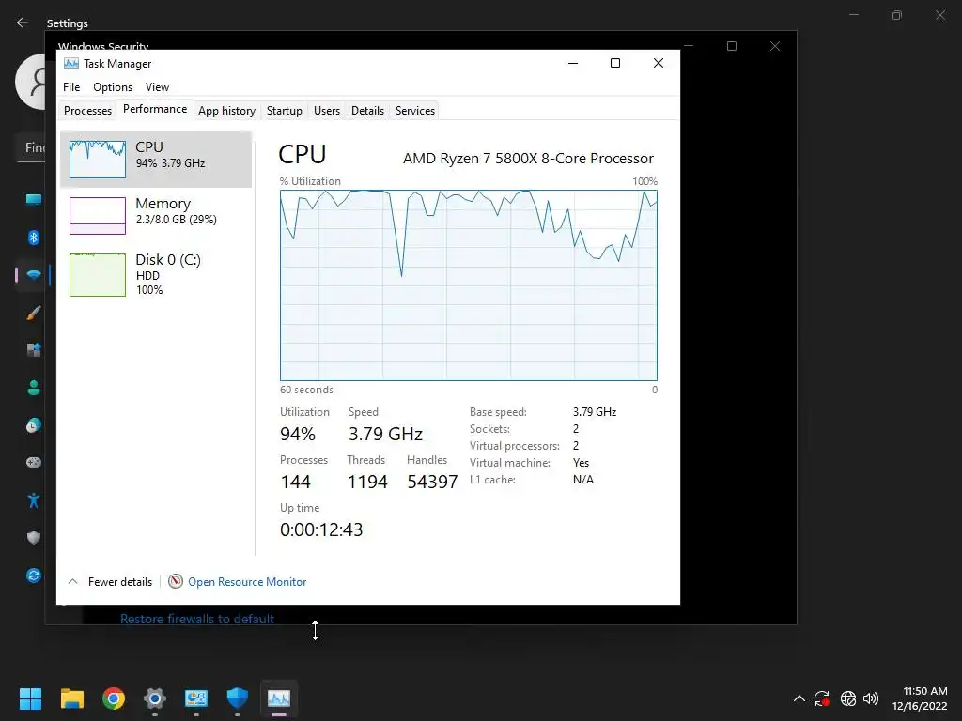Viewport: 962px width, 721px height.
Task: Close the Windows Security window
Action: pos(775,46)
